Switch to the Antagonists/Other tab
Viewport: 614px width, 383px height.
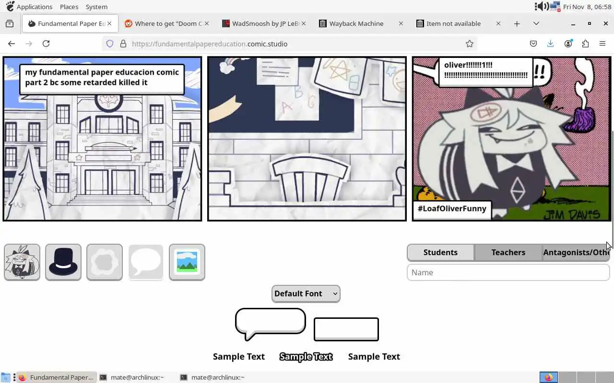[x=576, y=252]
